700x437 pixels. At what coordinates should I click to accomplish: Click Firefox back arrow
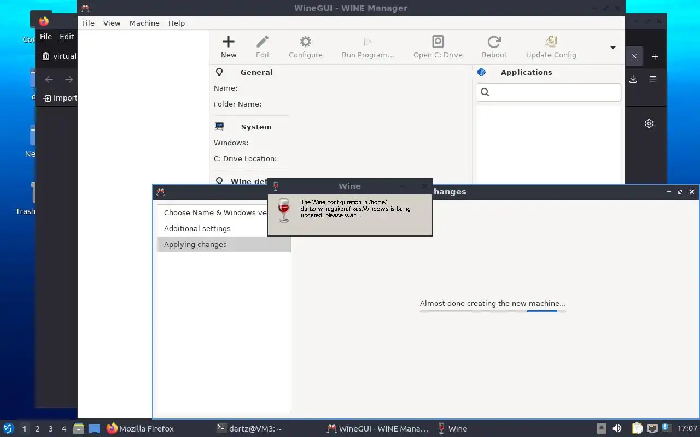coord(49,80)
